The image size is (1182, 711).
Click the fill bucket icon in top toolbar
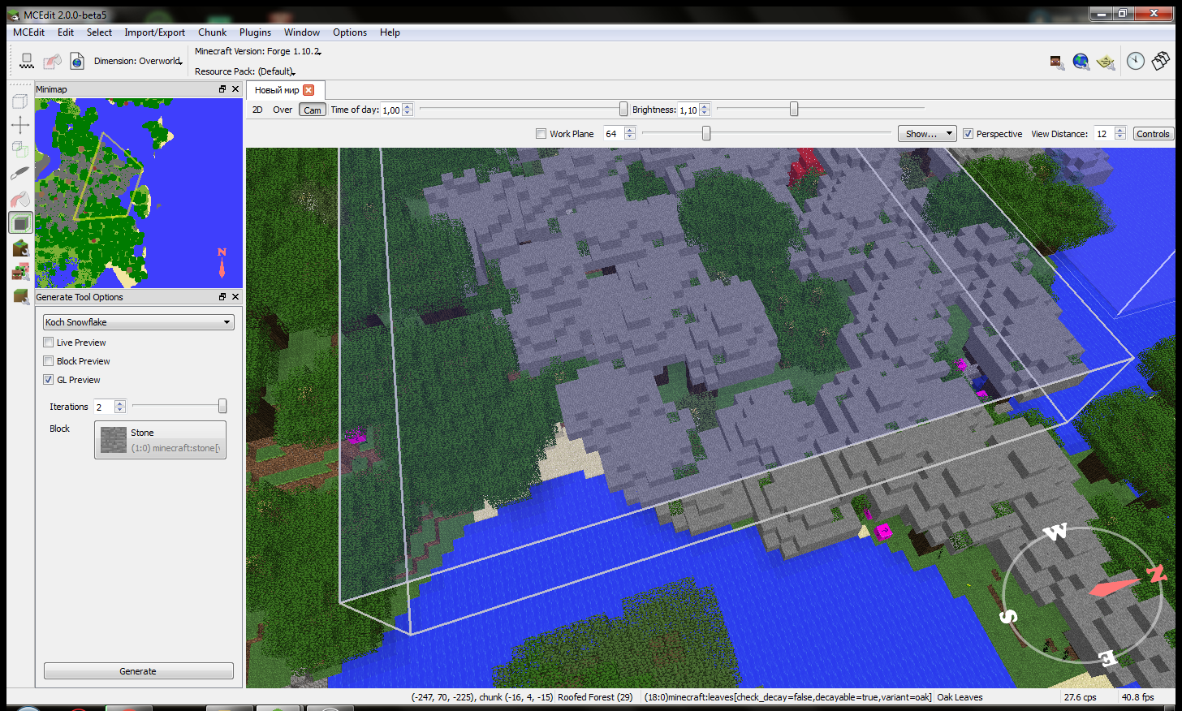click(x=52, y=61)
